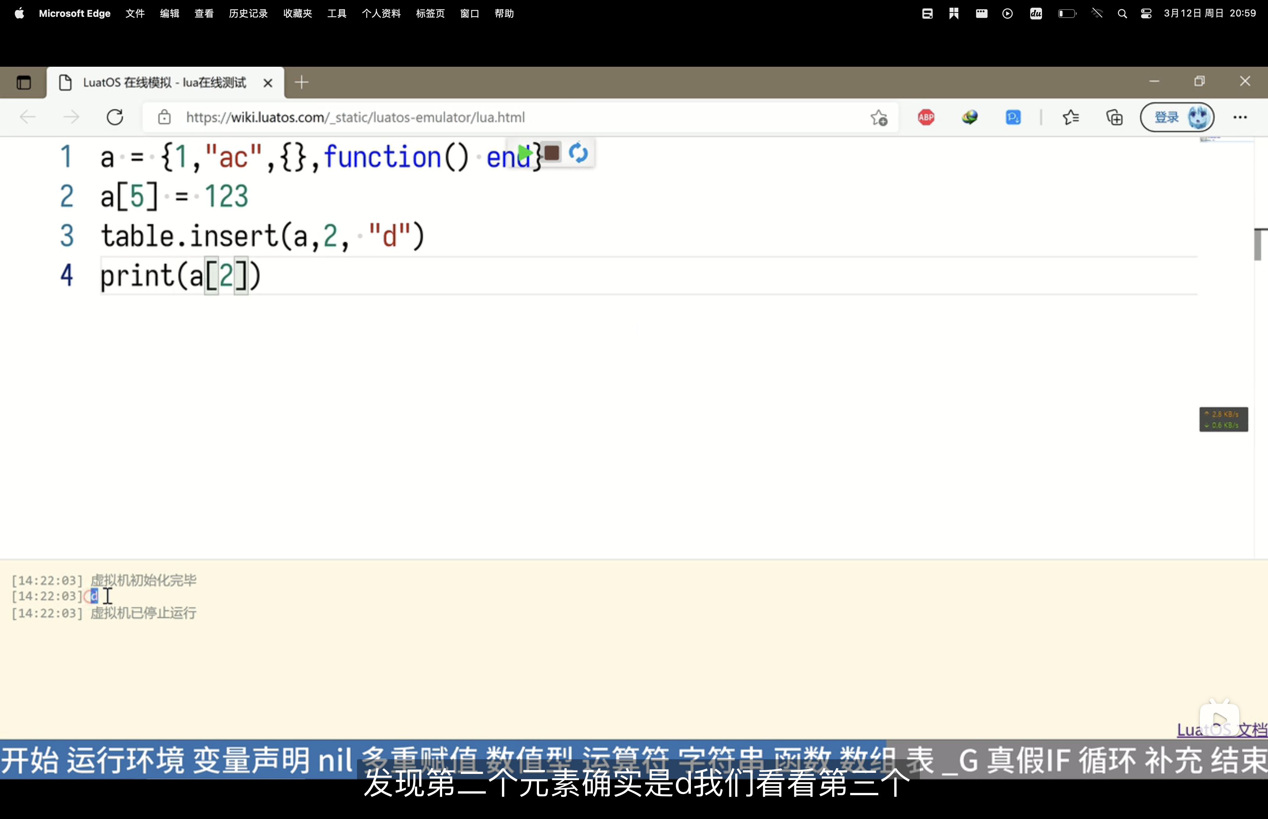
Task: Click the Wi-Fi off icon in menu bar
Action: coord(1097,14)
